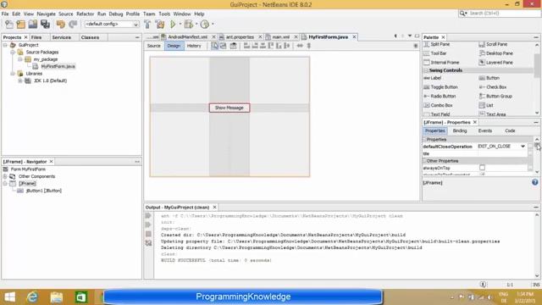
Task: Switch to the Source view tab
Action: point(154,46)
